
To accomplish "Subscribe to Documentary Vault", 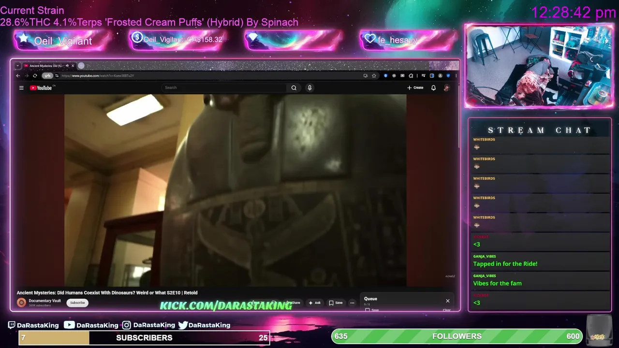I will tap(77, 303).
